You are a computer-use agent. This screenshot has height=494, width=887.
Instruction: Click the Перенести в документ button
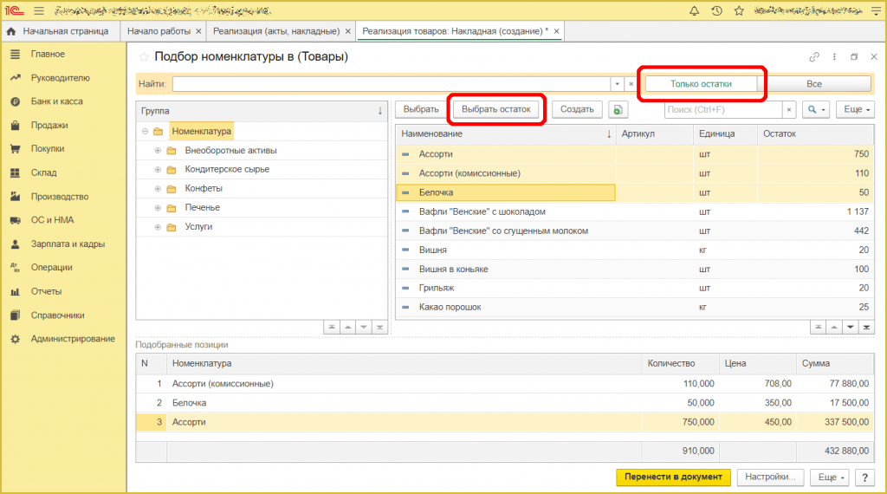click(672, 478)
